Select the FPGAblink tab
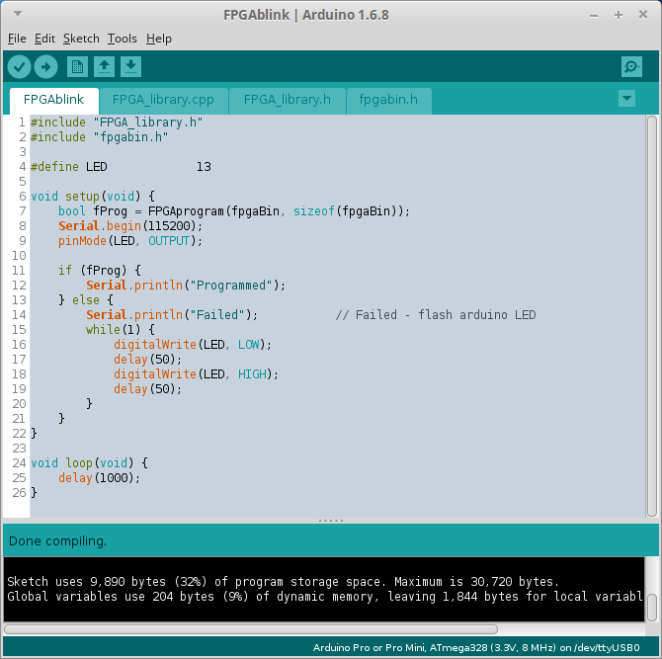Image resolution: width=662 pixels, height=659 pixels. pos(54,100)
